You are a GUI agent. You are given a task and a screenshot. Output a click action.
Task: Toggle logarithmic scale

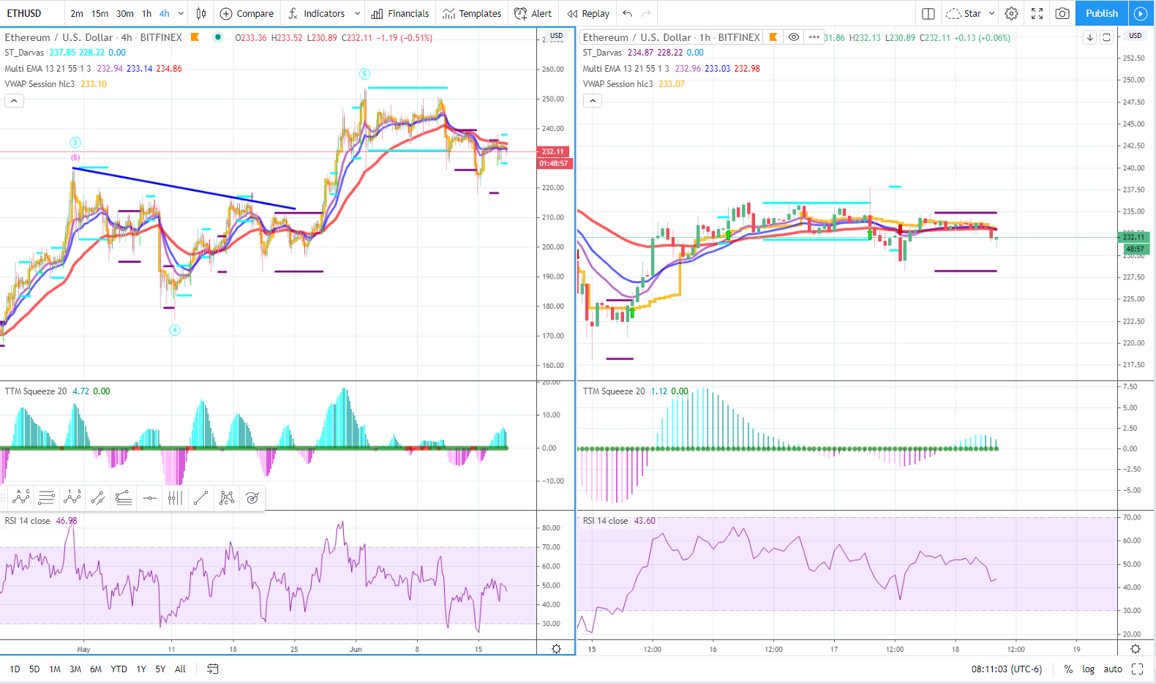point(1089,669)
